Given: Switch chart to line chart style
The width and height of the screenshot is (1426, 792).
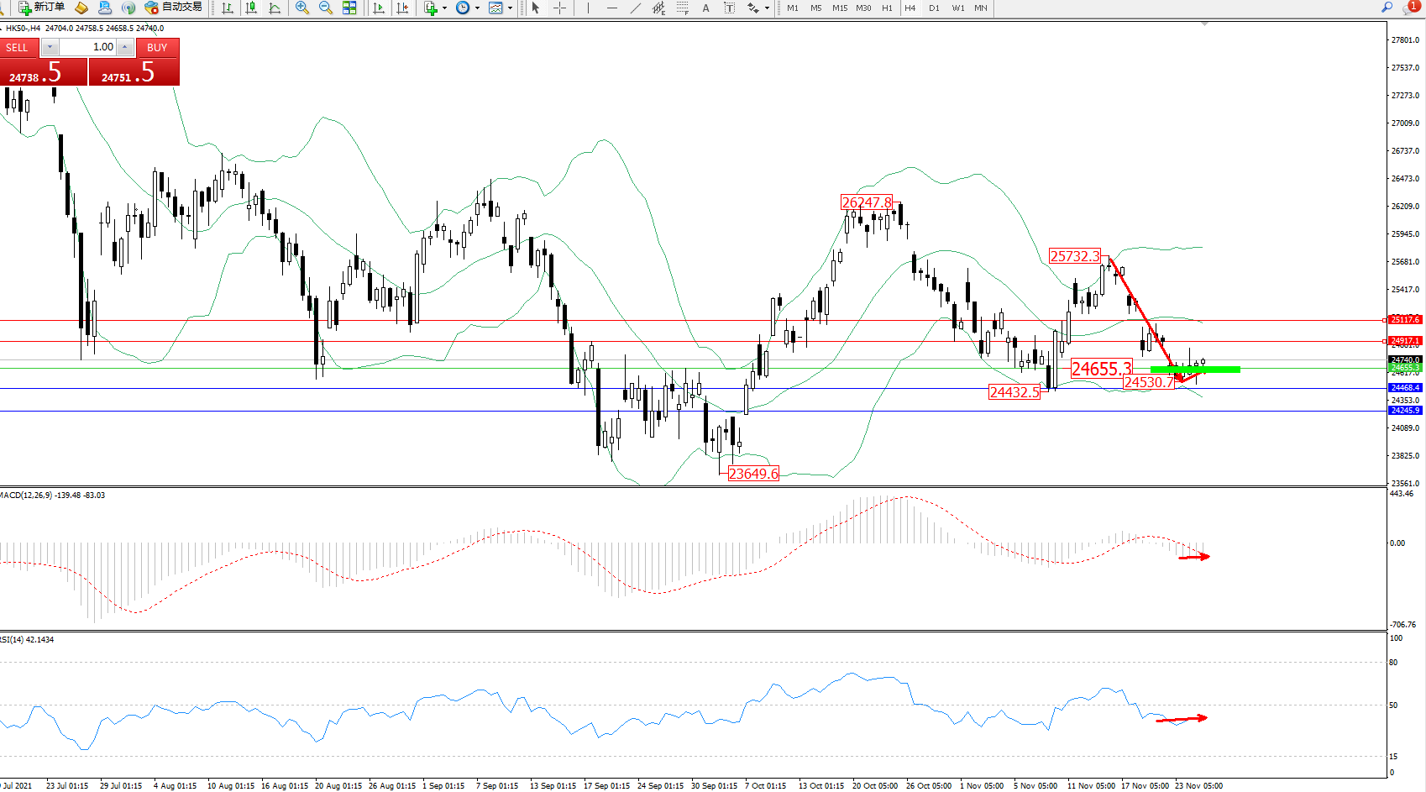Looking at the screenshot, I should [275, 8].
